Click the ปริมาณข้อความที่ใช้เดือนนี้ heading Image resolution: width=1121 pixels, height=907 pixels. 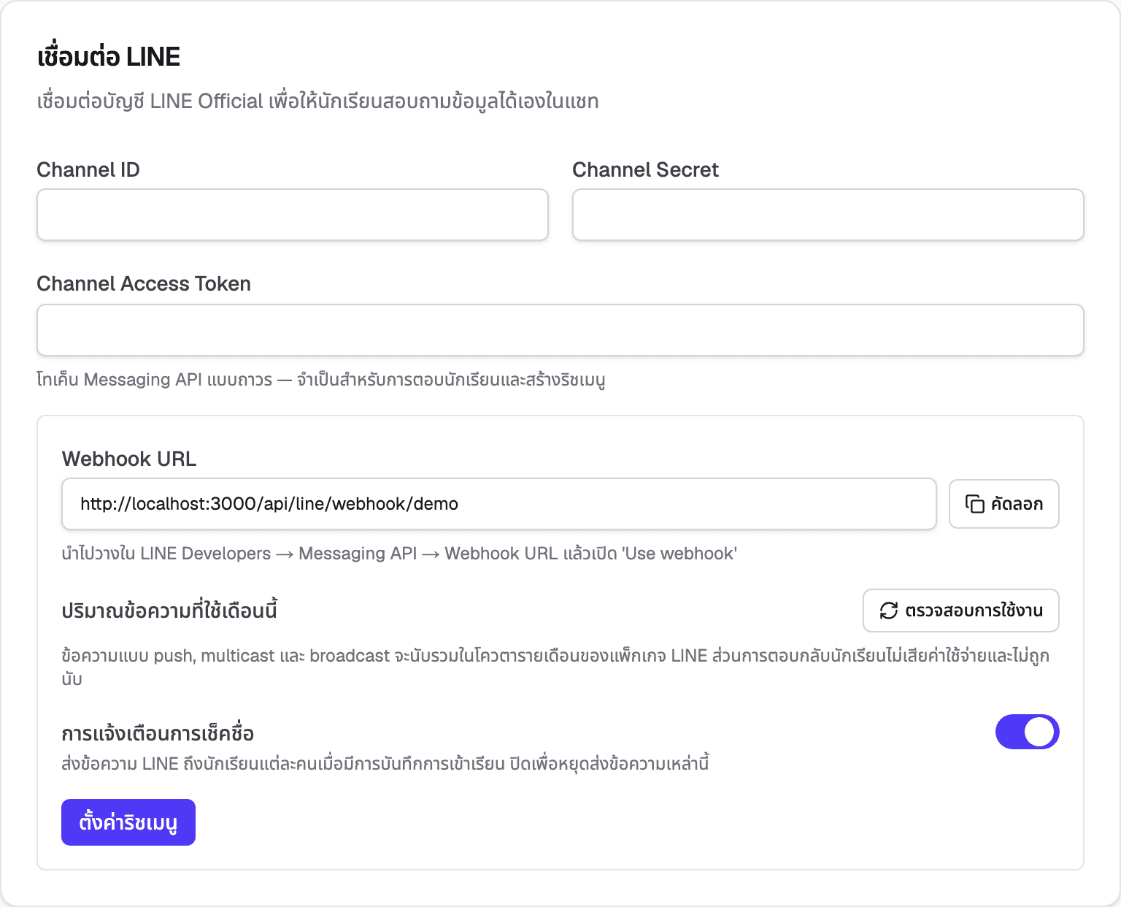pos(170,611)
